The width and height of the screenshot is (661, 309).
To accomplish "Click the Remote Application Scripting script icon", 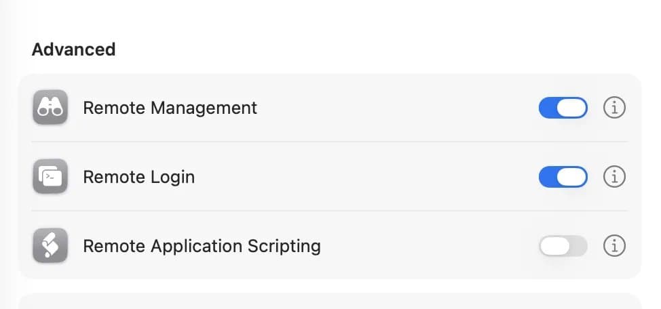I will 50,245.
